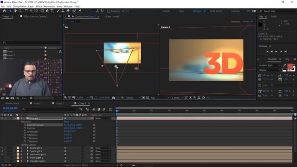This screenshot has width=297, height=167.
Task: Collapse the Transform property group
Action: (19, 122)
